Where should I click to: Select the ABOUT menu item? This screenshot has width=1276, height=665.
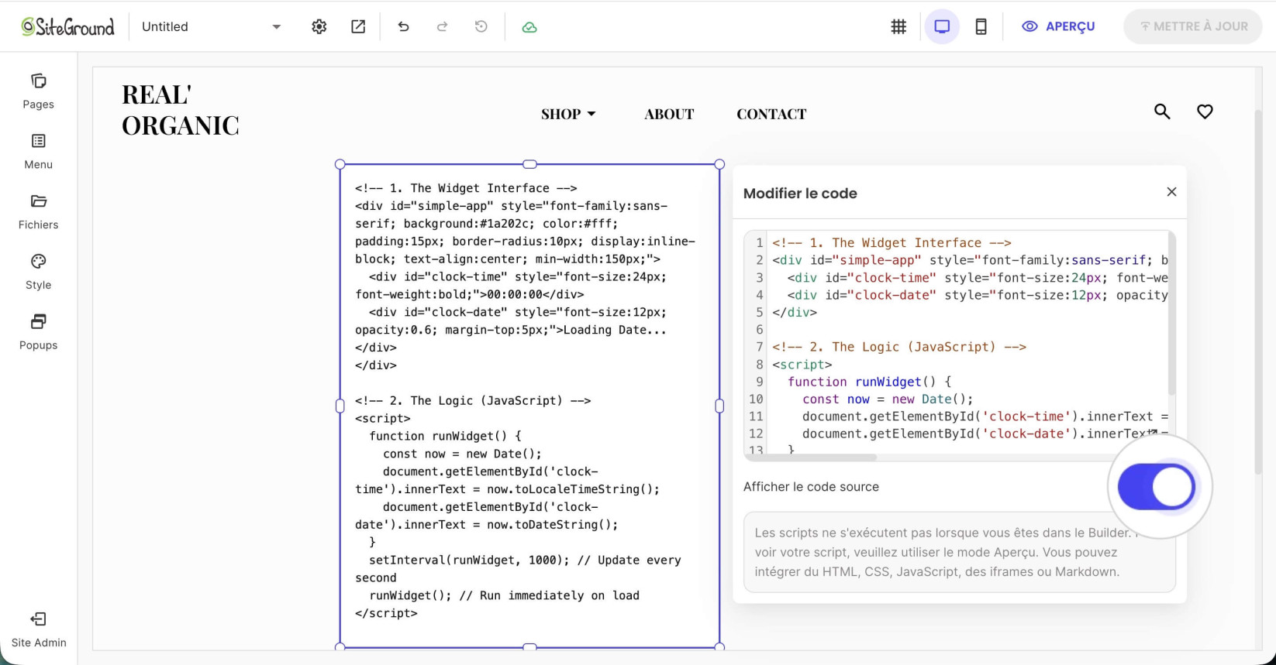pos(669,114)
